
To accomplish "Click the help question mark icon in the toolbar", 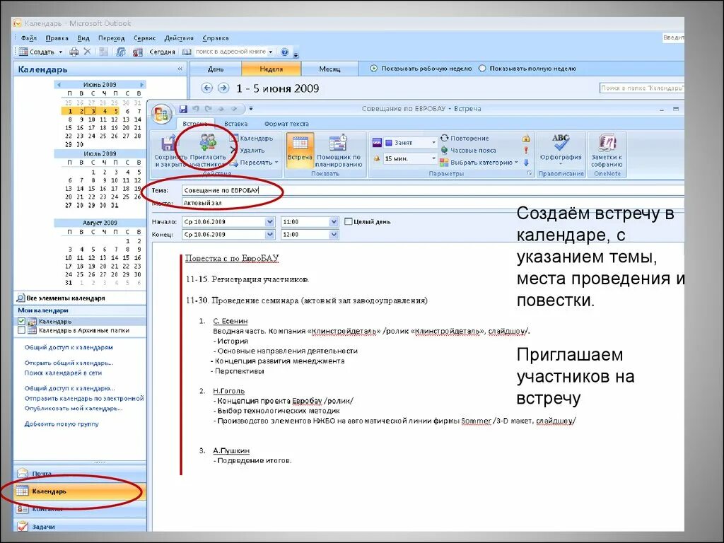I will coord(285,52).
